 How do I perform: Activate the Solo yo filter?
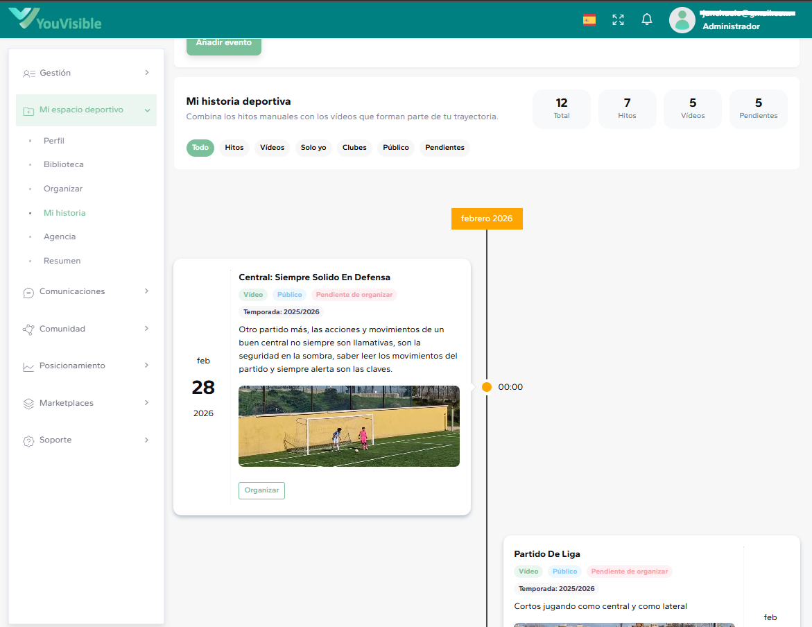(313, 148)
